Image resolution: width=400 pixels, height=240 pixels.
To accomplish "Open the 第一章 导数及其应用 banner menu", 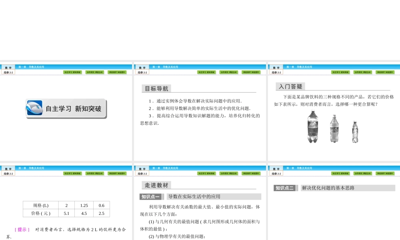I will [x=31, y=67].
